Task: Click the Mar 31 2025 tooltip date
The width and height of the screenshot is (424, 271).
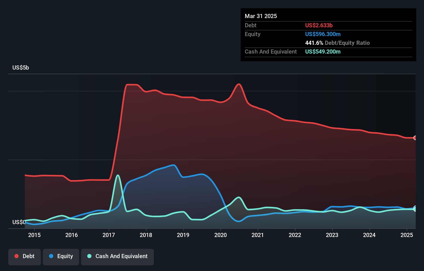Action: pos(261,16)
